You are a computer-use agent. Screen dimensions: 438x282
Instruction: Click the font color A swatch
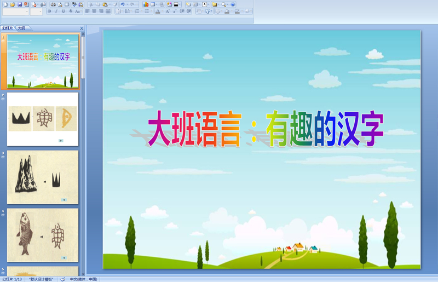(158, 11)
